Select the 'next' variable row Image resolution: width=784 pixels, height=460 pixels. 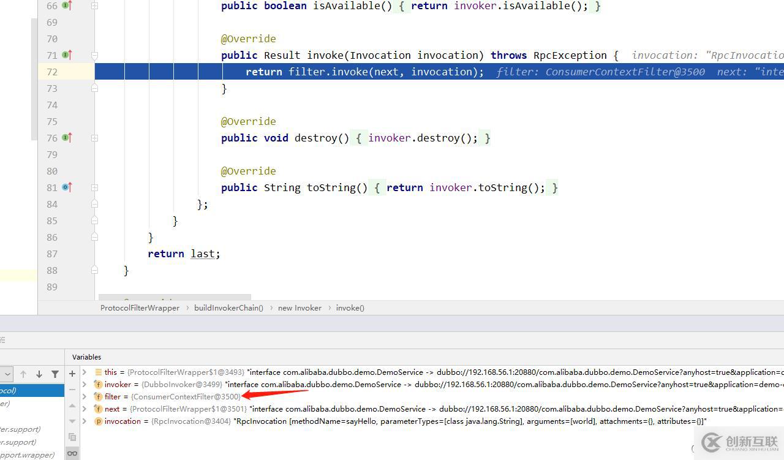[x=112, y=409]
